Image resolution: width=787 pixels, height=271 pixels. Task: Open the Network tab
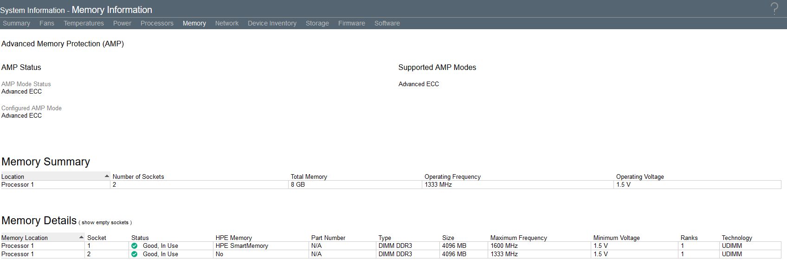(227, 23)
